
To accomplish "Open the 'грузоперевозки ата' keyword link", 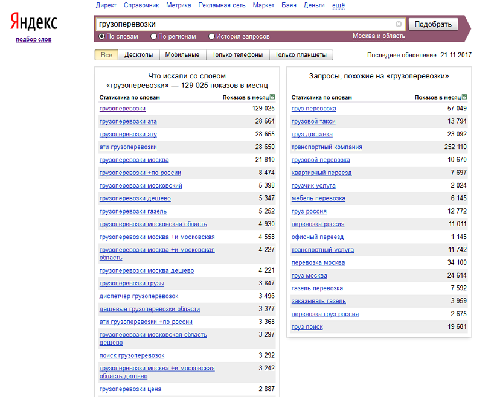I will click(128, 121).
